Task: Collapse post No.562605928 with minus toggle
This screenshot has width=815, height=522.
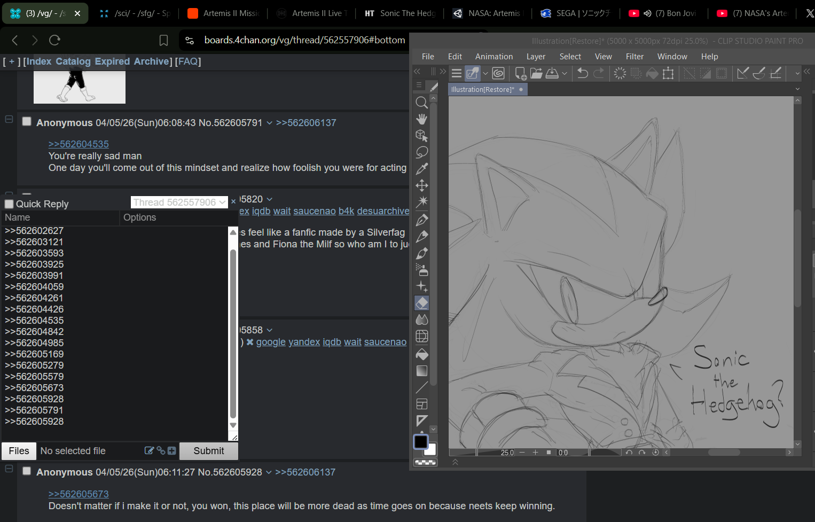Action: [x=9, y=469]
